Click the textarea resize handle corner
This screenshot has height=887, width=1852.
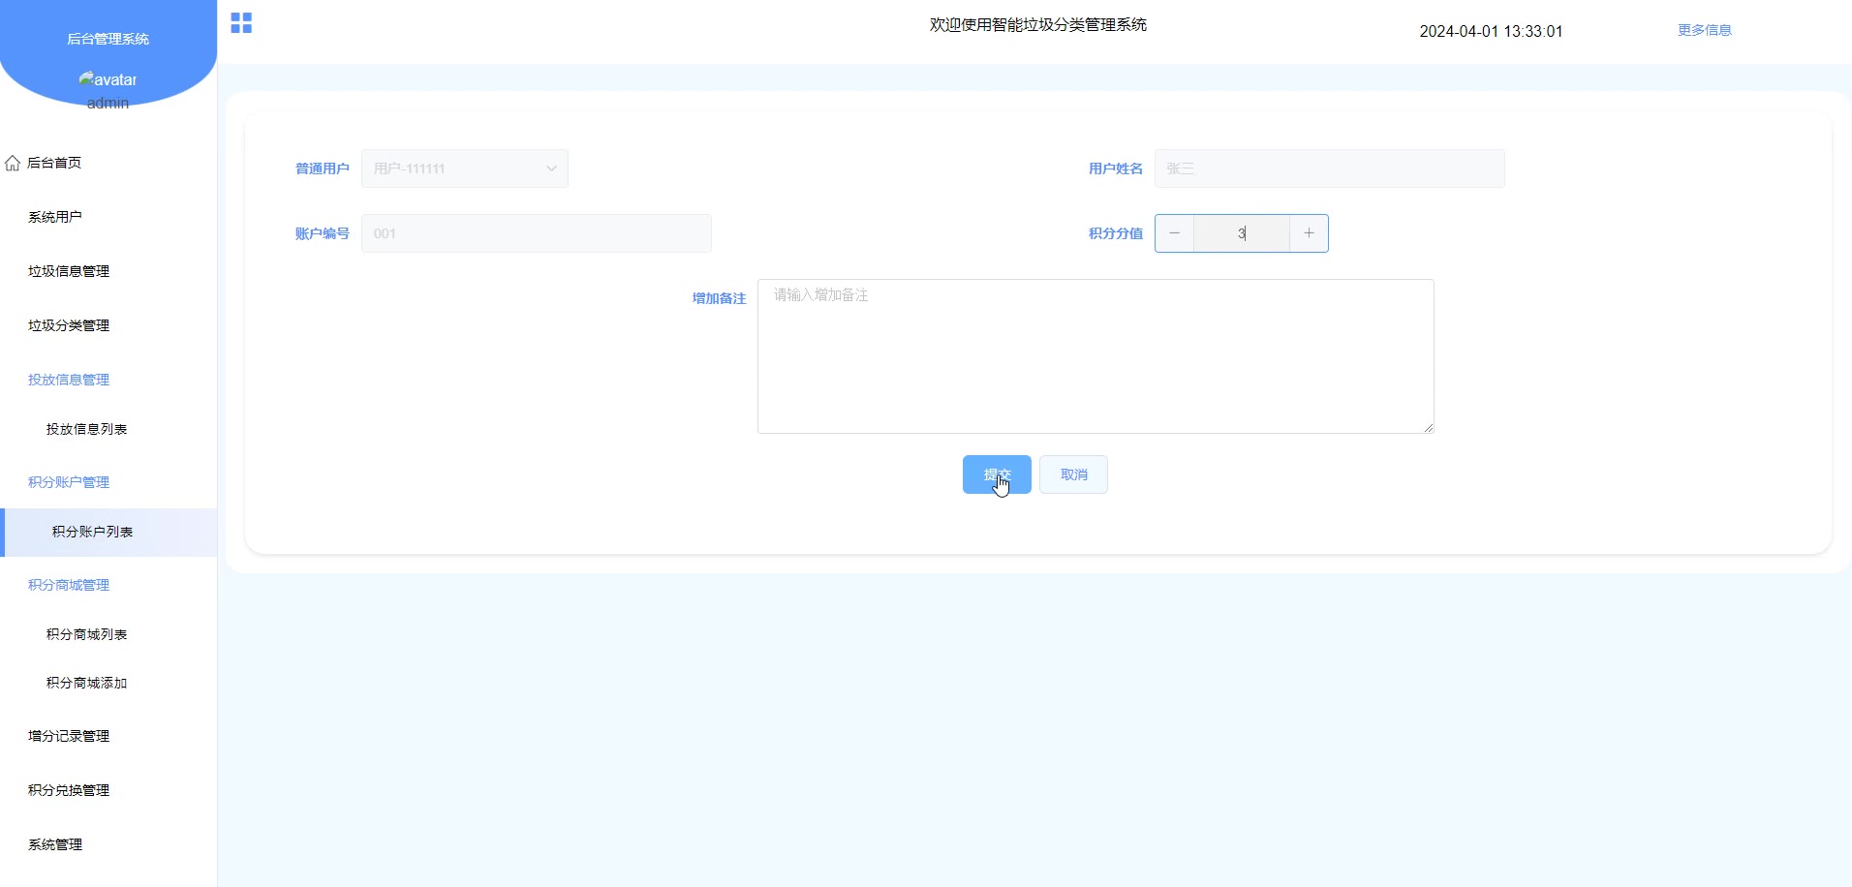(1428, 427)
